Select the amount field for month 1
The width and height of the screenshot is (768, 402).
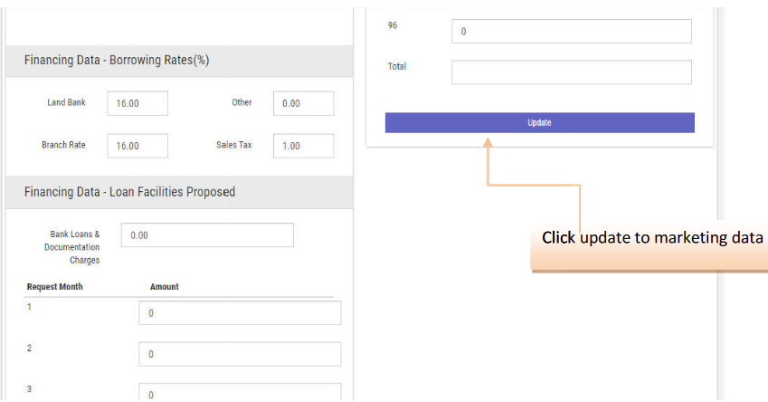point(240,312)
